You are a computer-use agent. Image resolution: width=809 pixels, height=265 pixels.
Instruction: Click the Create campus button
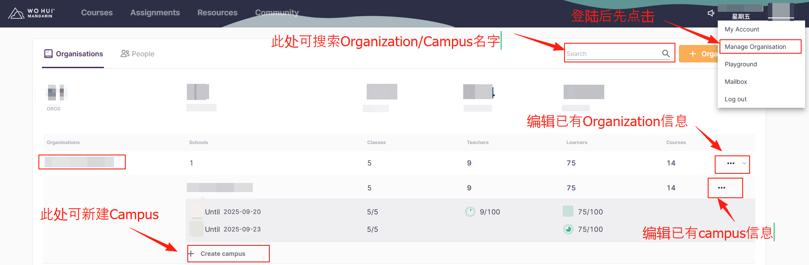pos(223,254)
